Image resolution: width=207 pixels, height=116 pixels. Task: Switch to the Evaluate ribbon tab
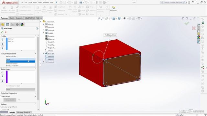[x=19, y=18]
